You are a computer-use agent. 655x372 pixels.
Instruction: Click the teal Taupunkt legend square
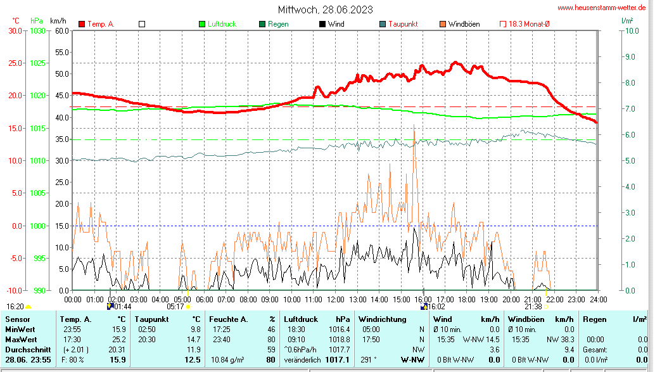coord(383,24)
